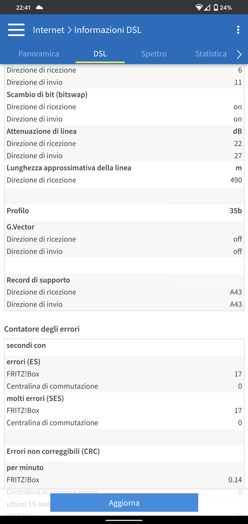
Task: Show more tabs with right chevron
Action: click(x=239, y=54)
